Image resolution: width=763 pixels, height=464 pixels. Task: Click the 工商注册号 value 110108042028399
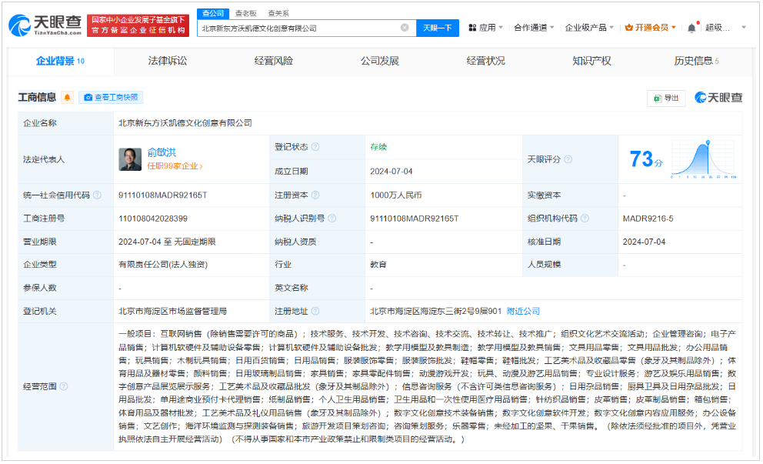153,219
